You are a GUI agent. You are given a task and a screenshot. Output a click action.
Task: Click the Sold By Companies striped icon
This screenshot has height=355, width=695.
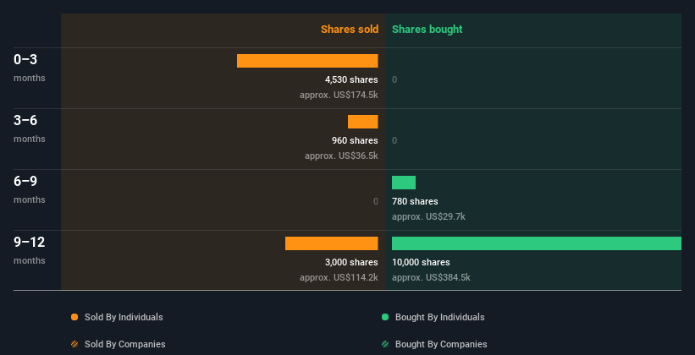[74, 344]
